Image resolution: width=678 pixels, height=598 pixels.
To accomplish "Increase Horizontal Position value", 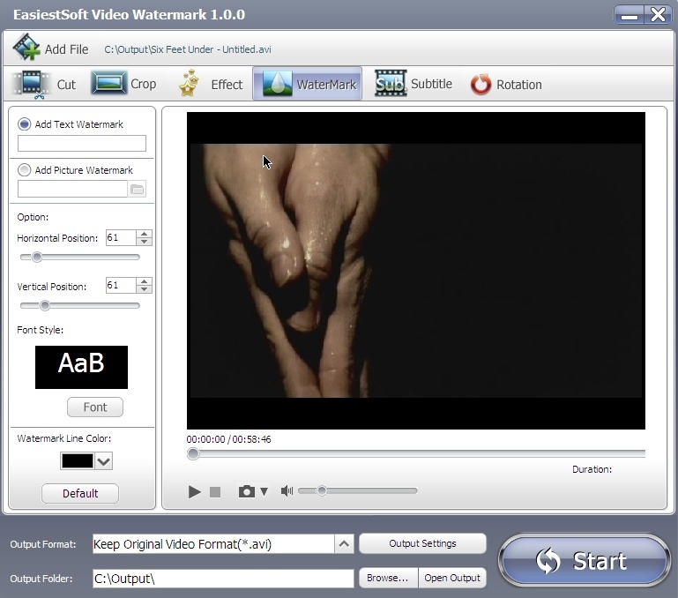I will [144, 234].
